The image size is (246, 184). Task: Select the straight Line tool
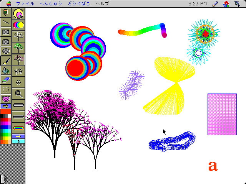pos(6,23)
